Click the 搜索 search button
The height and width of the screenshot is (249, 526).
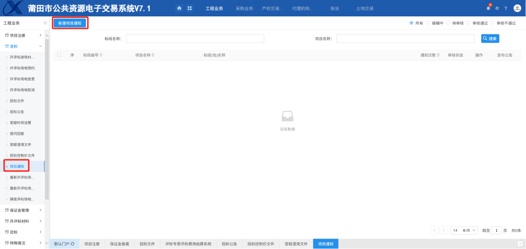click(490, 39)
